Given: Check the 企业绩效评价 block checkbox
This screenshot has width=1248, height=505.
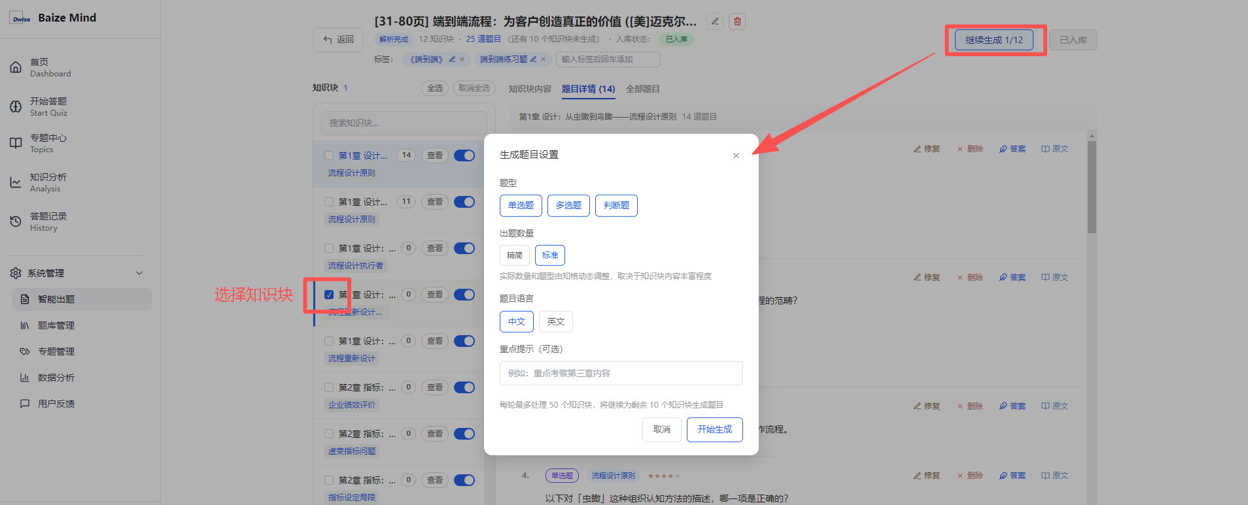Looking at the screenshot, I should pyautogui.click(x=329, y=387).
